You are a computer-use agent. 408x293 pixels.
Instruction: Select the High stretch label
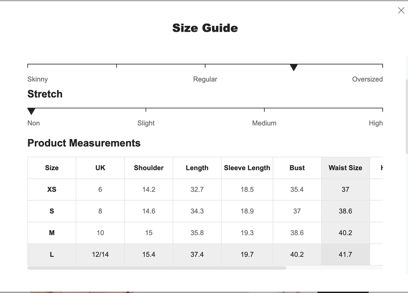[x=376, y=123]
